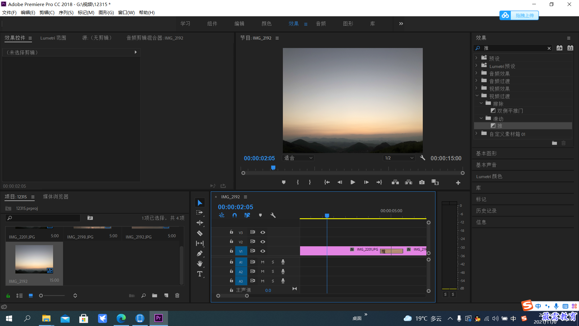Click the Add Marker icon
Viewport: 579px width, 326px height.
[x=283, y=182]
